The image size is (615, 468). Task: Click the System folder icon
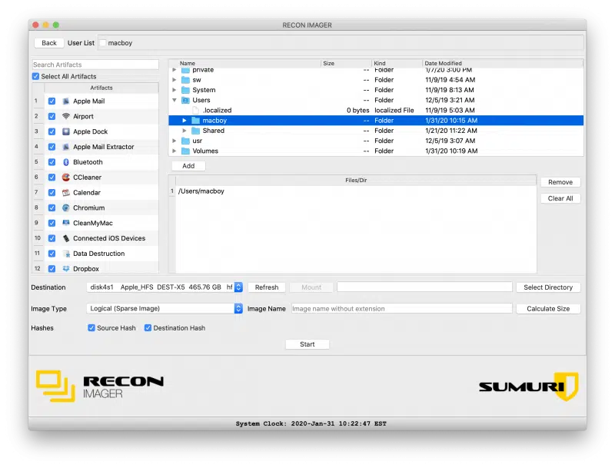[185, 90]
